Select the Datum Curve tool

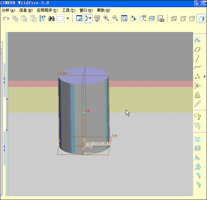pos(197,67)
